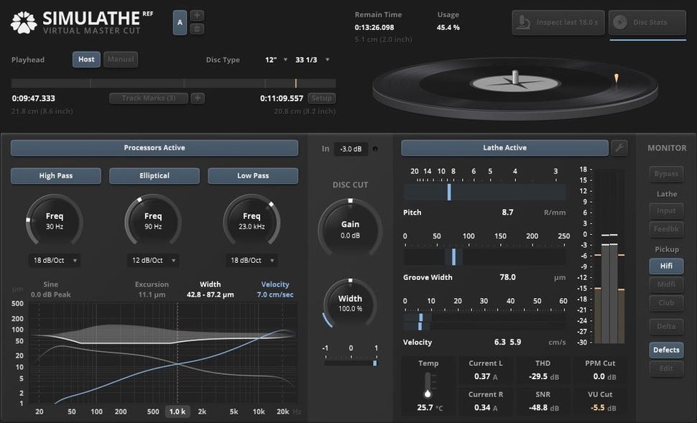This screenshot has height=423, width=697.
Task: Click the microscope icon on the Inspect button
Action: point(521,22)
